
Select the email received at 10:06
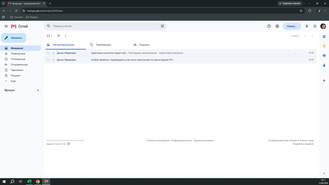pyautogui.click(x=48, y=53)
